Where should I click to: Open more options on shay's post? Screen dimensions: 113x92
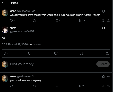click(x=108, y=28)
